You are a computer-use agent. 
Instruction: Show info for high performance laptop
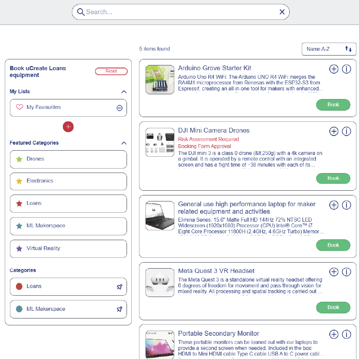tap(347, 205)
